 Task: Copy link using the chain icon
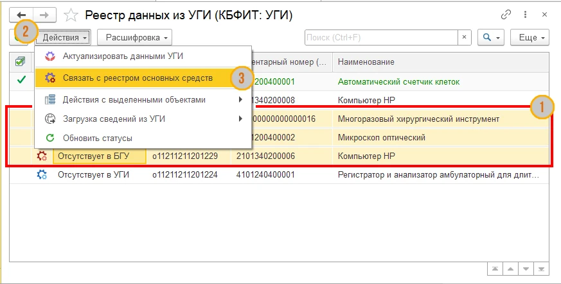(x=506, y=15)
